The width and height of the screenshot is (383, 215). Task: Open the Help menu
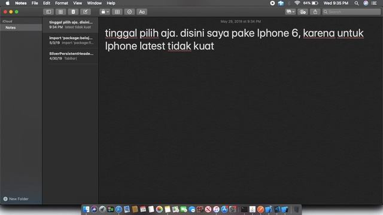pyautogui.click(x=111, y=3)
